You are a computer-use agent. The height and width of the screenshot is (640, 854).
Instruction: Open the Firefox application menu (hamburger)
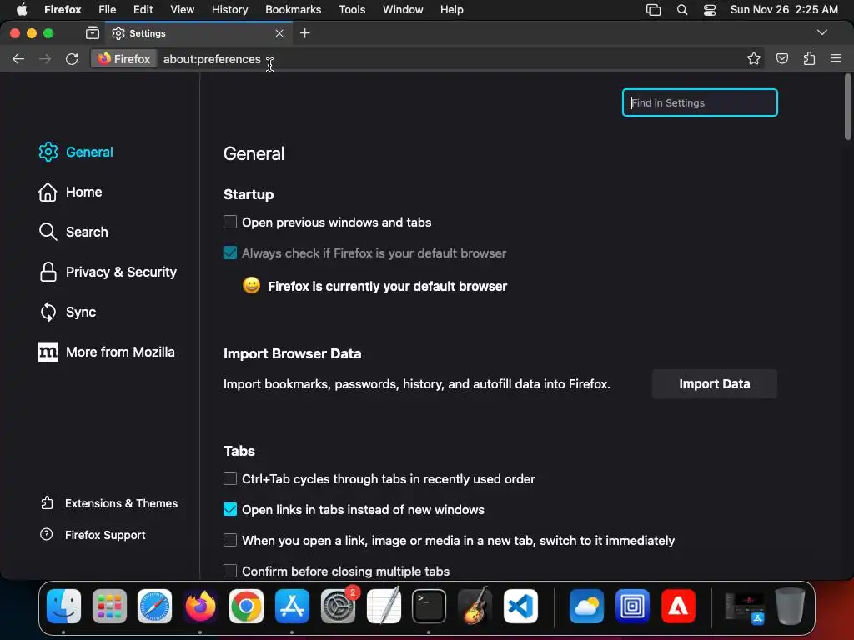pos(836,58)
